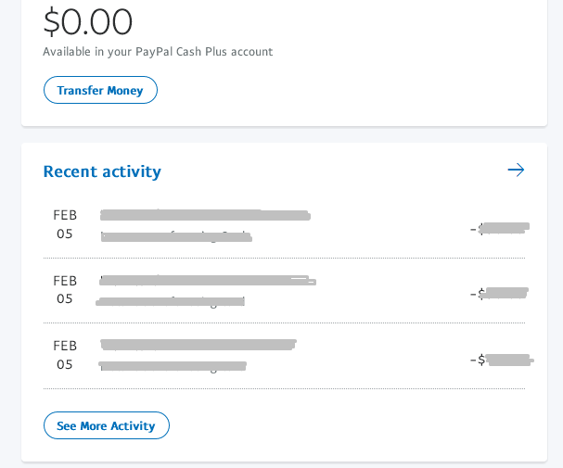The height and width of the screenshot is (468, 563).
Task: Click the first transaction's negative amount
Action: (x=499, y=228)
